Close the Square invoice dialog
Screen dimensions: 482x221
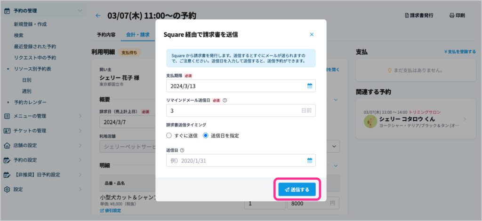point(312,35)
